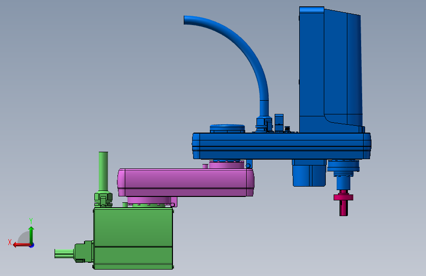Select the blue second arm body

[x=282, y=146]
